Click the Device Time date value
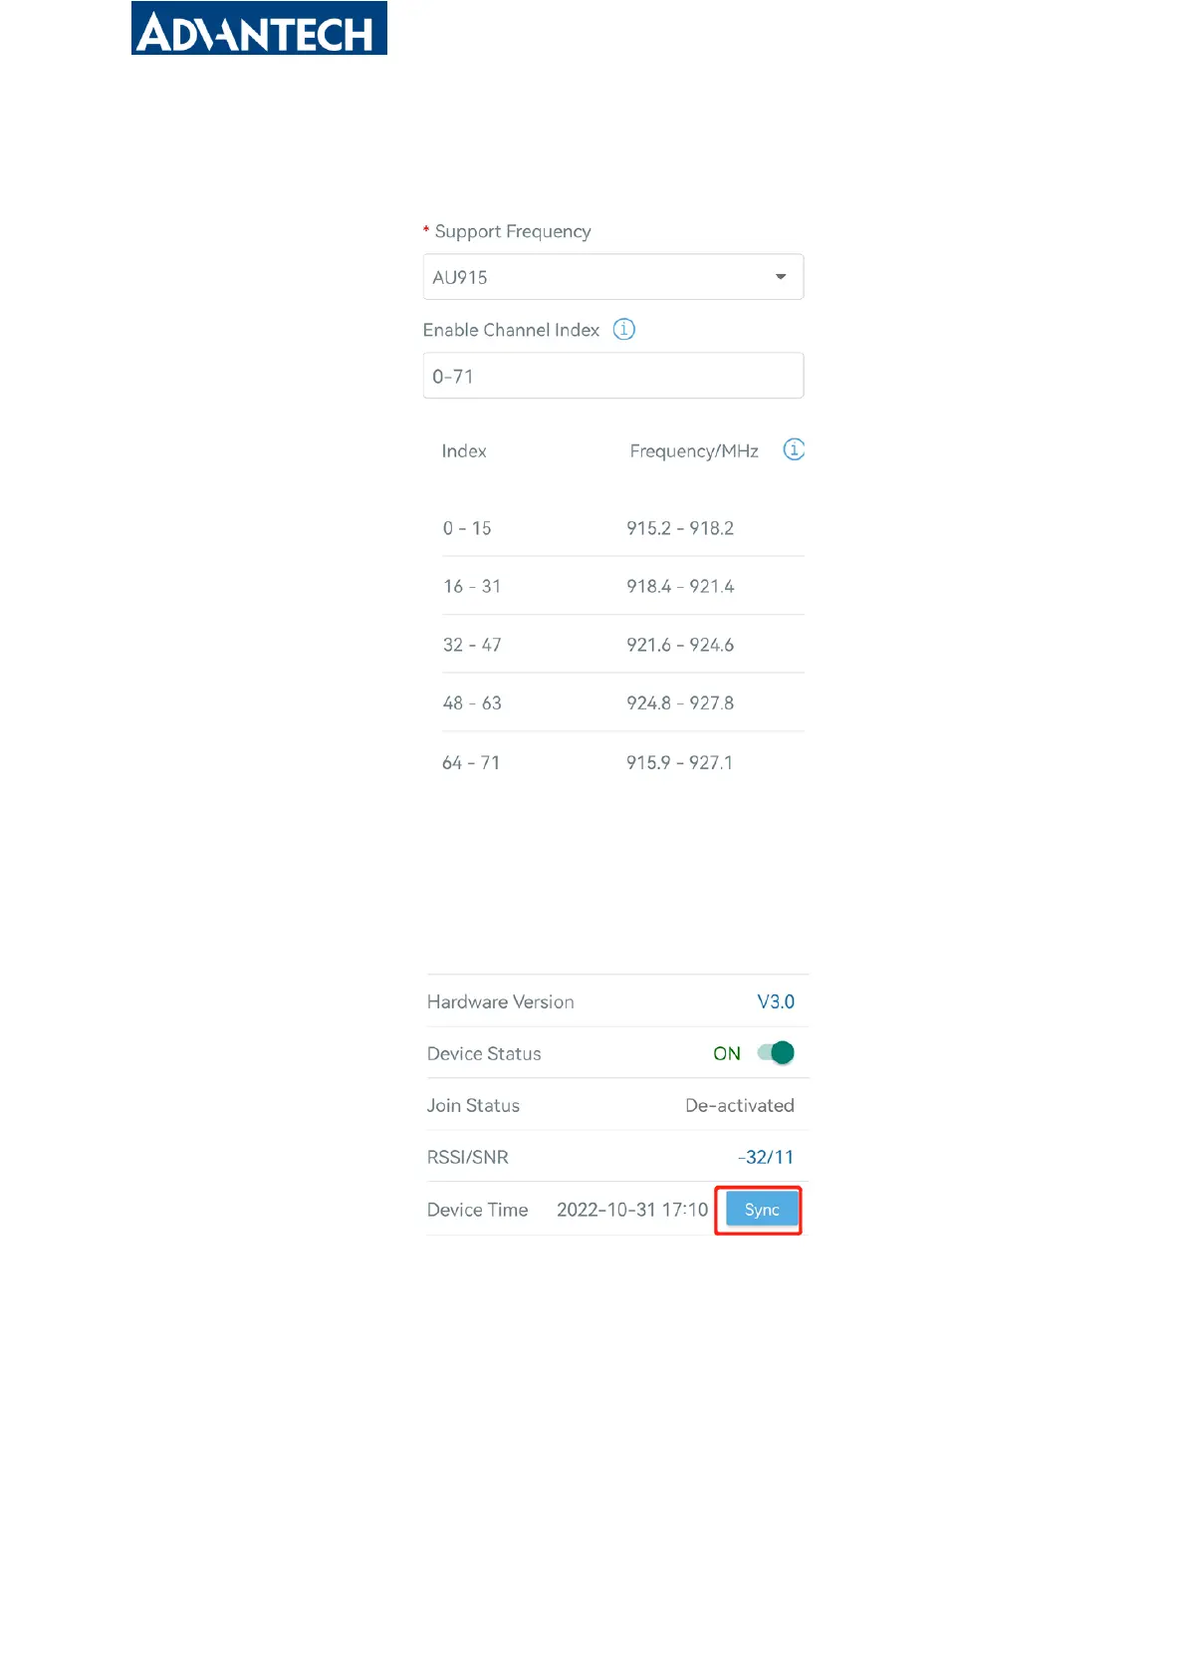Image resolution: width=1186 pixels, height=1678 pixels. coord(631,1210)
